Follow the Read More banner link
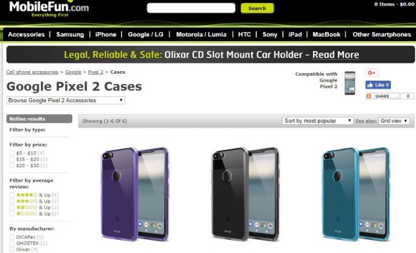Screen dimensions: 416x253 pyautogui.click(x=335, y=55)
